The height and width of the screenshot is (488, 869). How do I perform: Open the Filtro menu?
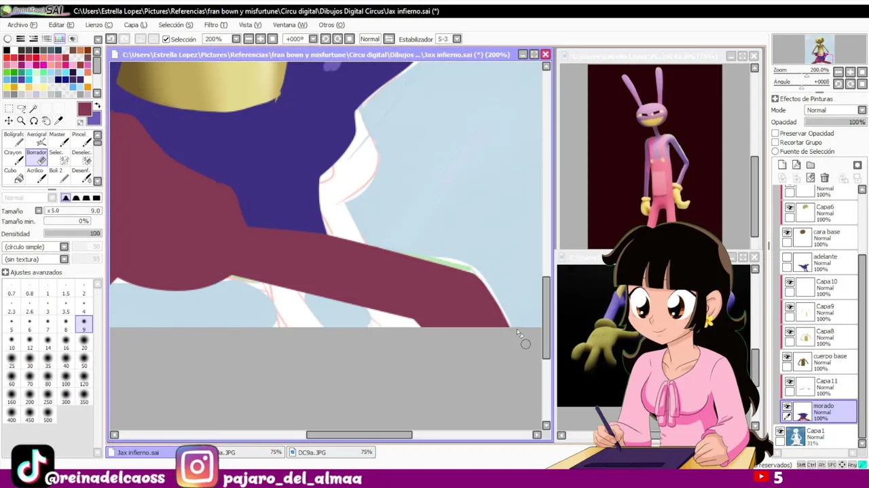(x=215, y=25)
